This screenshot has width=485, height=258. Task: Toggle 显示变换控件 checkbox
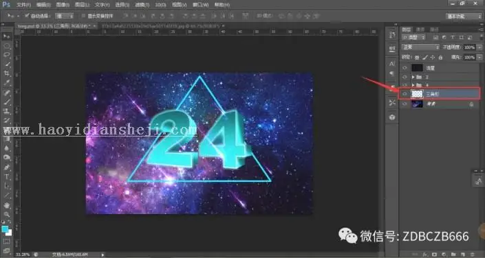click(83, 16)
